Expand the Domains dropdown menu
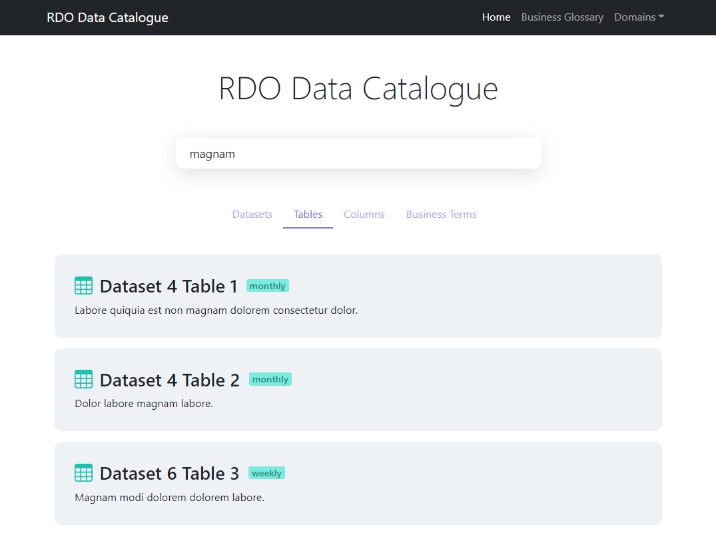The width and height of the screenshot is (716, 533). (639, 17)
